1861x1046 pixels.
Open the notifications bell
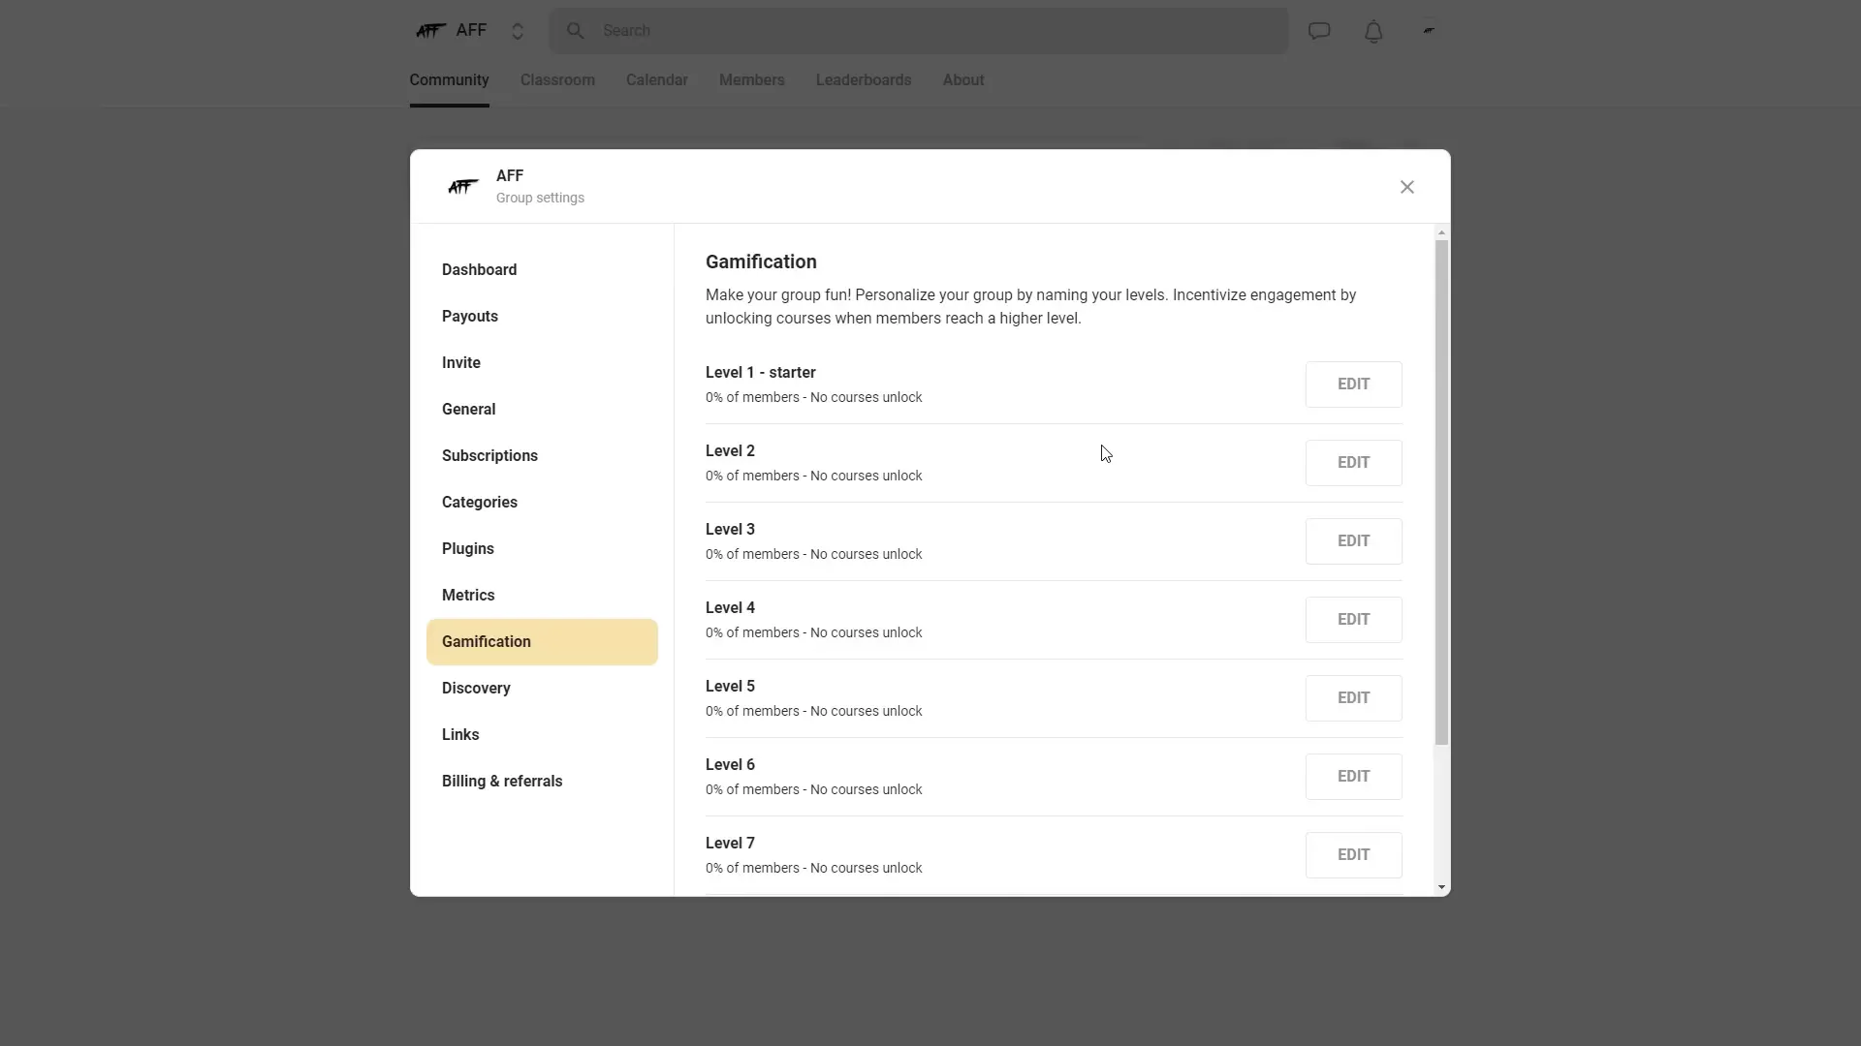(x=1373, y=31)
